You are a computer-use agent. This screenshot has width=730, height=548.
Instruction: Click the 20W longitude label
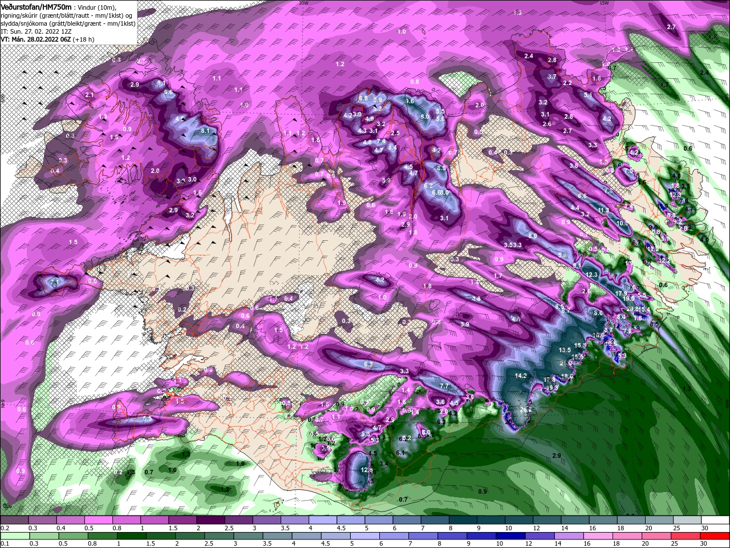pos(303,3)
